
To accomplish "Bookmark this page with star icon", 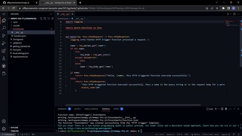I will 217,8.
